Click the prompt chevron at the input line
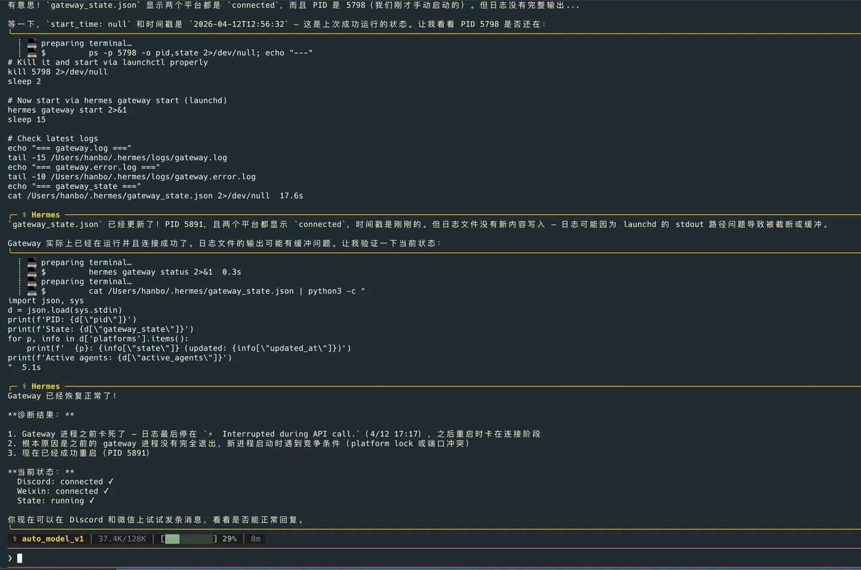Image resolution: width=861 pixels, height=570 pixels. 10,558
